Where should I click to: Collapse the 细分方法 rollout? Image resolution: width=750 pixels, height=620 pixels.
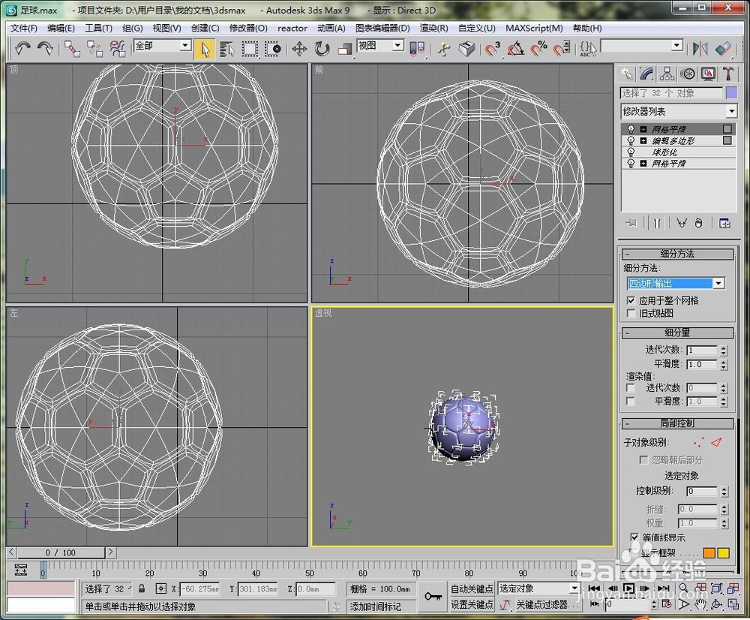point(676,254)
